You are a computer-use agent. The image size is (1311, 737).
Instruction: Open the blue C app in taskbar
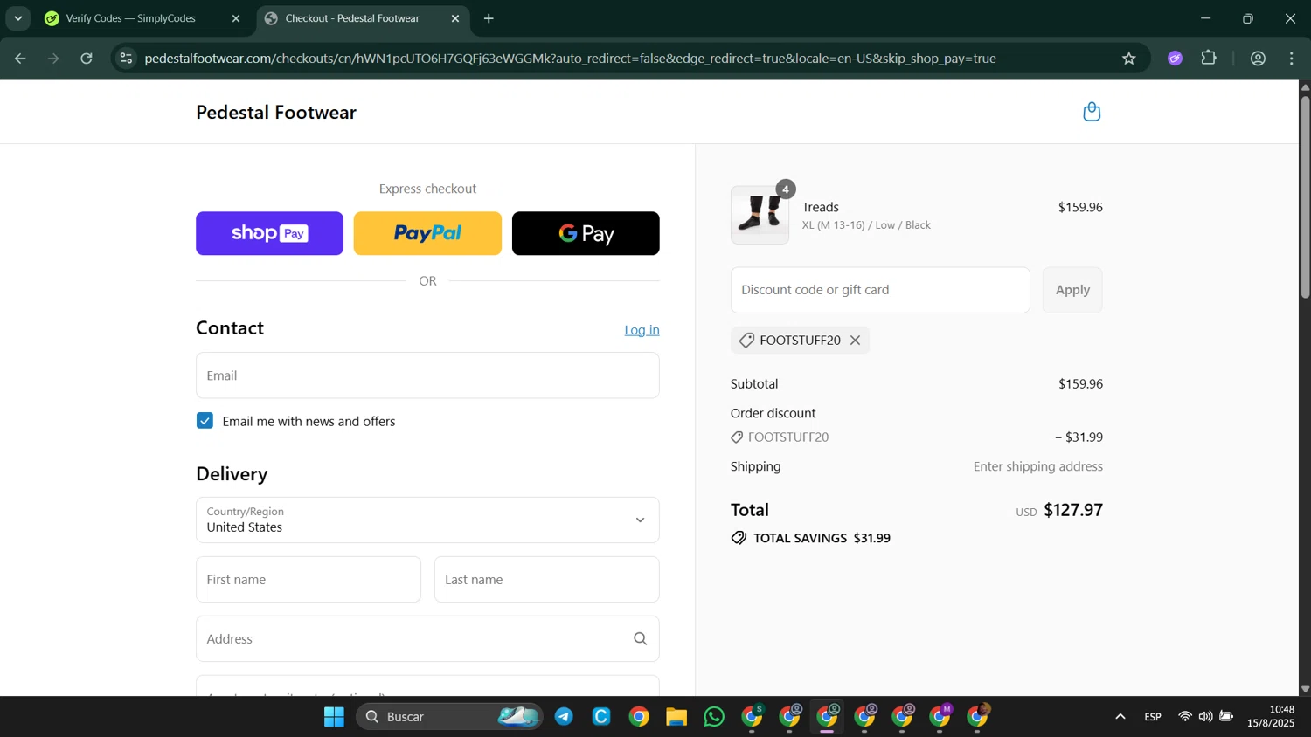pyautogui.click(x=601, y=717)
